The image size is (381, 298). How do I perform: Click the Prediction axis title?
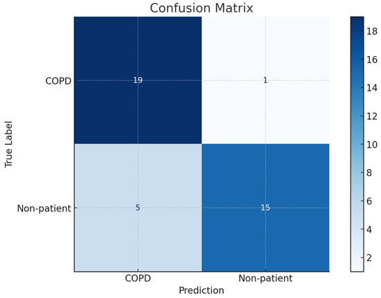(202, 290)
